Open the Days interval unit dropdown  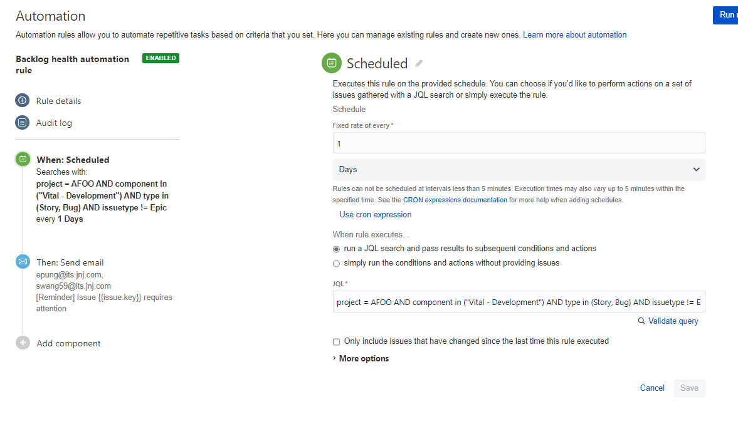(x=519, y=170)
